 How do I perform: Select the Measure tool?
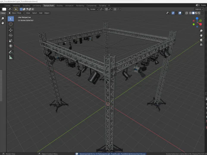click(x=11, y=57)
